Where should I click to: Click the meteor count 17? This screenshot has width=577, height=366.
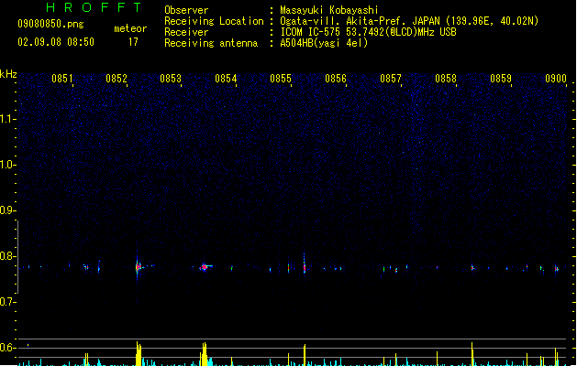(133, 42)
